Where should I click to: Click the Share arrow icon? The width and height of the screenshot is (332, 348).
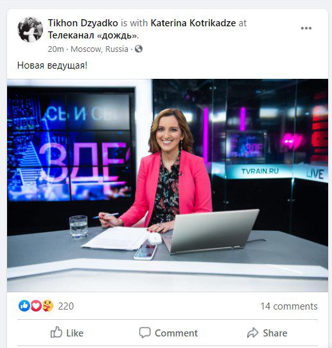point(252,333)
